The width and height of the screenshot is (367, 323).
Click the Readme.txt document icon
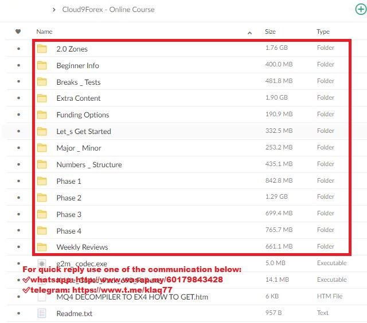42,313
